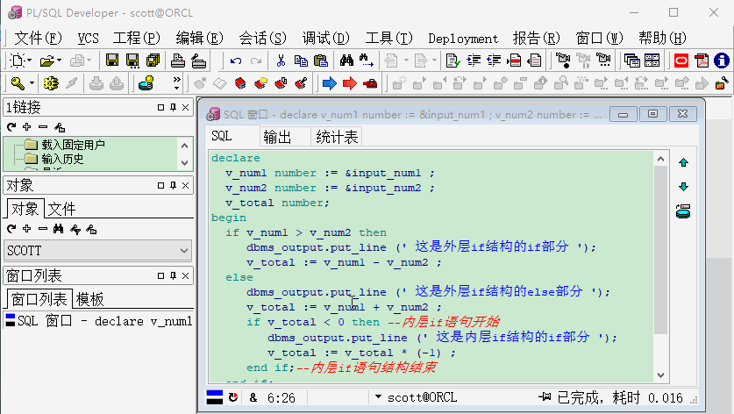Click the Indent selection icon
The width and height of the screenshot is (734, 414).
point(474,61)
